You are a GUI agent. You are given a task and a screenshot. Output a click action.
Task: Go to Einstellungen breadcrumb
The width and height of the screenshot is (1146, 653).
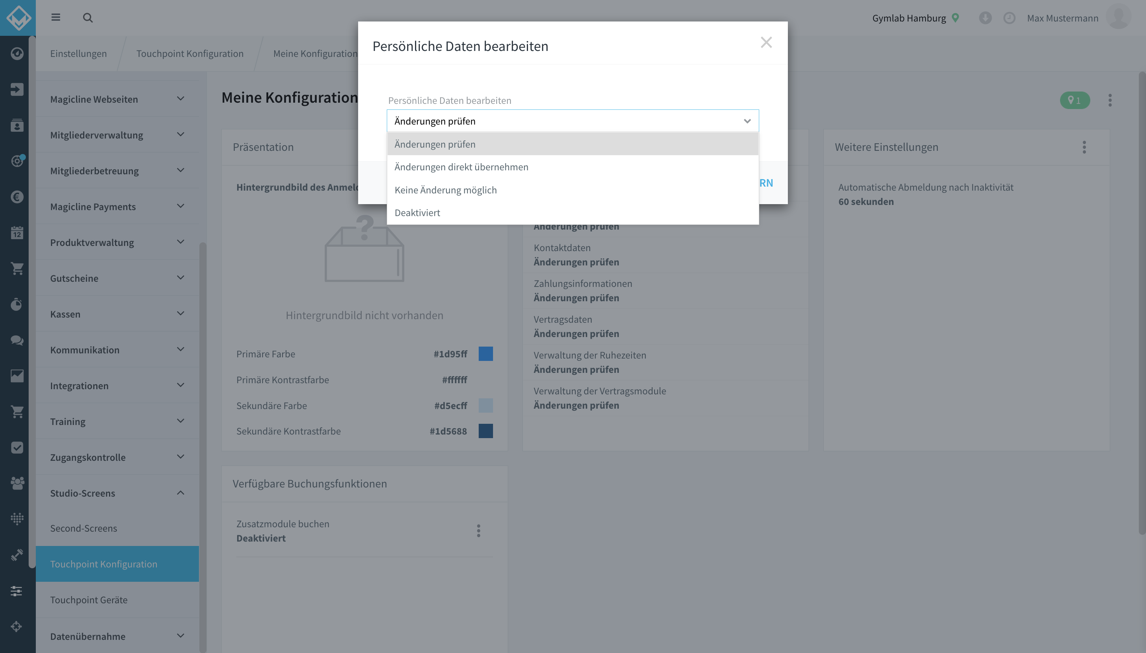[78, 53]
